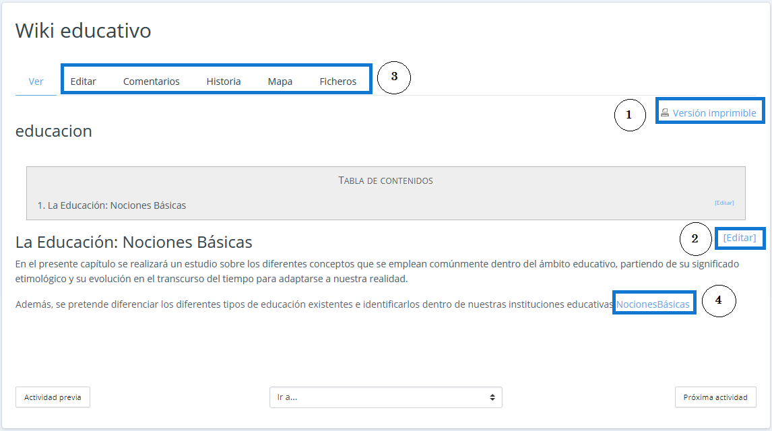This screenshot has height=431, width=772.
Task: Click the Actividad previa button
Action: (x=53, y=397)
